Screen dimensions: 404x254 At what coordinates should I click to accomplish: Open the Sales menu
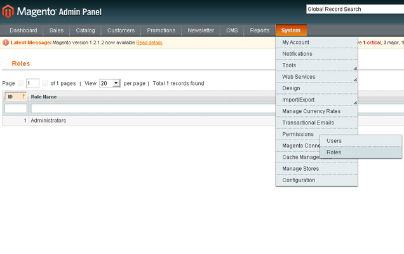pyautogui.click(x=57, y=30)
